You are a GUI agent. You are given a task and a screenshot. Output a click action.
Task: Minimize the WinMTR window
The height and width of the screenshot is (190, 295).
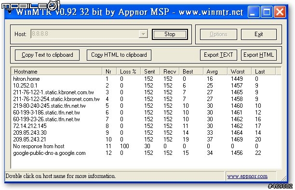(254, 12)
